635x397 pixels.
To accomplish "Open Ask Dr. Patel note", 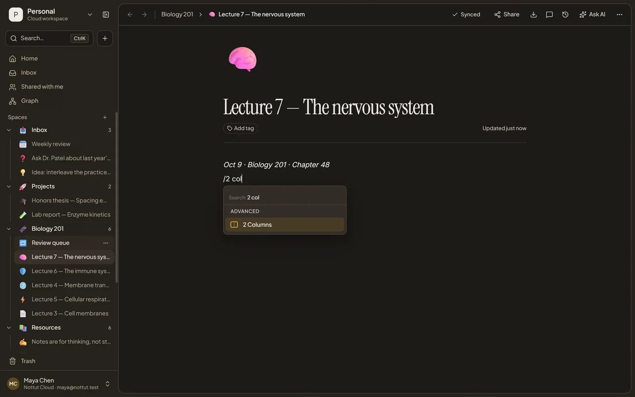I will [x=64, y=158].
